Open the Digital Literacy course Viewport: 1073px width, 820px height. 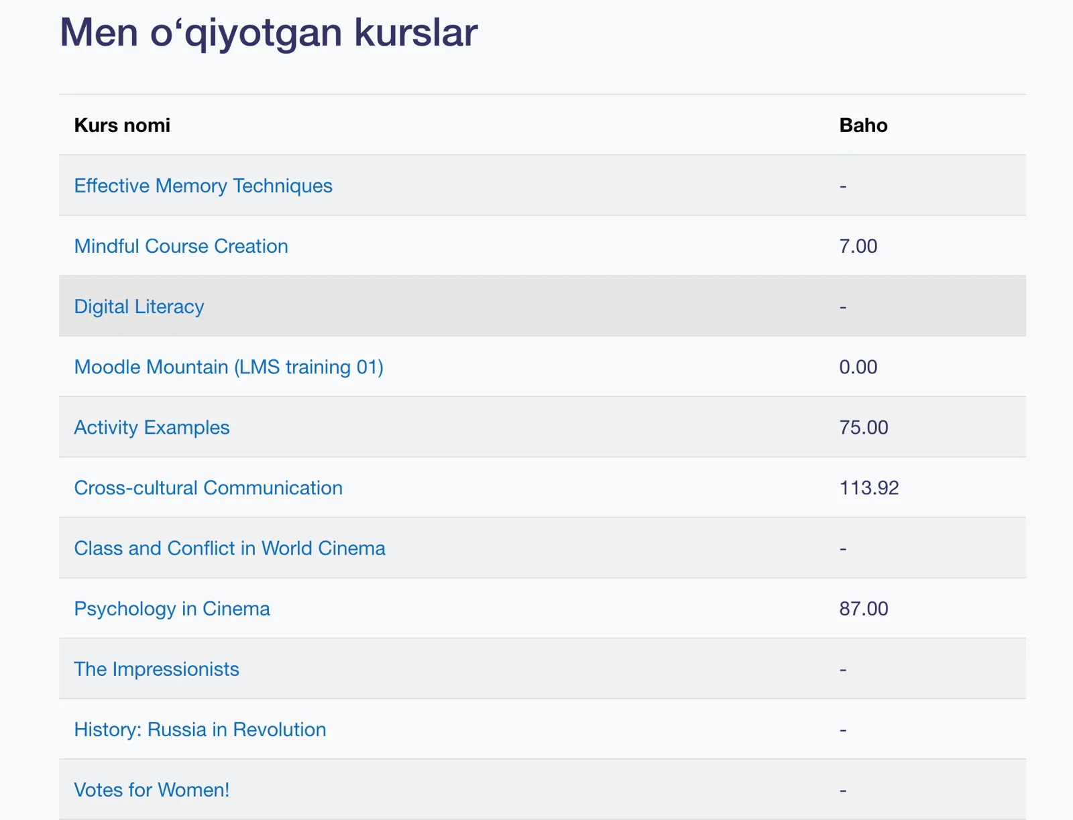coord(139,306)
